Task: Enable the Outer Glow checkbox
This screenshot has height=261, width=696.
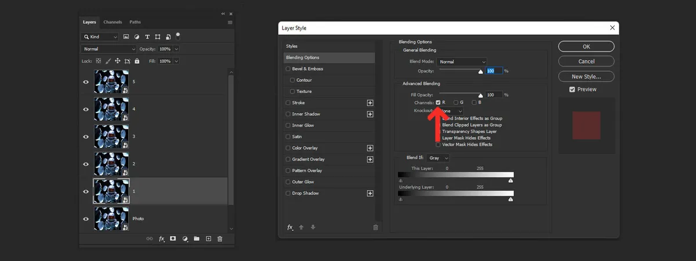Action: point(288,182)
